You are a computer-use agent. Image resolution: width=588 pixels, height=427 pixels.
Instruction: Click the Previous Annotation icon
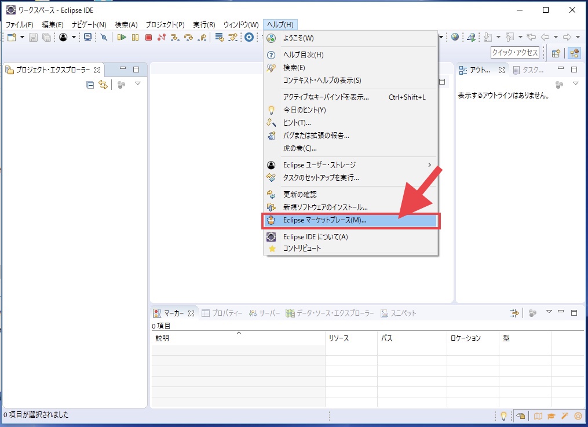coord(510,37)
